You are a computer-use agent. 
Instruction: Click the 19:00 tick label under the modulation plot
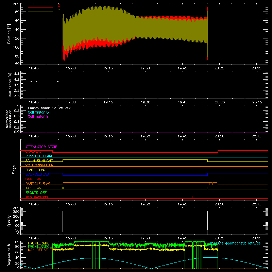click(x=71, y=136)
